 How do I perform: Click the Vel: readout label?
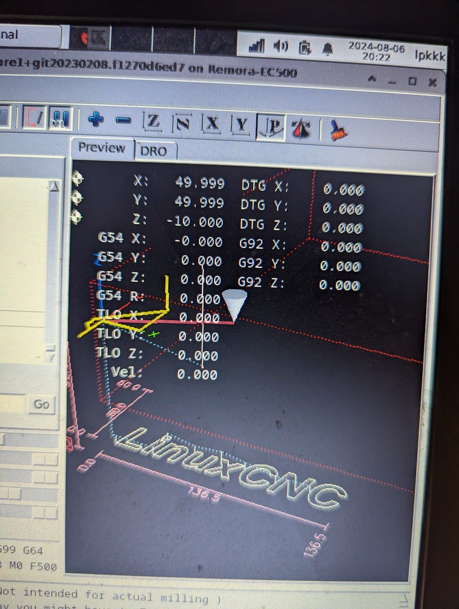(126, 372)
